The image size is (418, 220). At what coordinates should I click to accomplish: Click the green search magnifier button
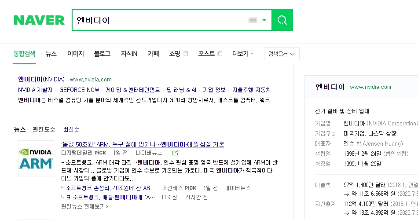pos(282,20)
